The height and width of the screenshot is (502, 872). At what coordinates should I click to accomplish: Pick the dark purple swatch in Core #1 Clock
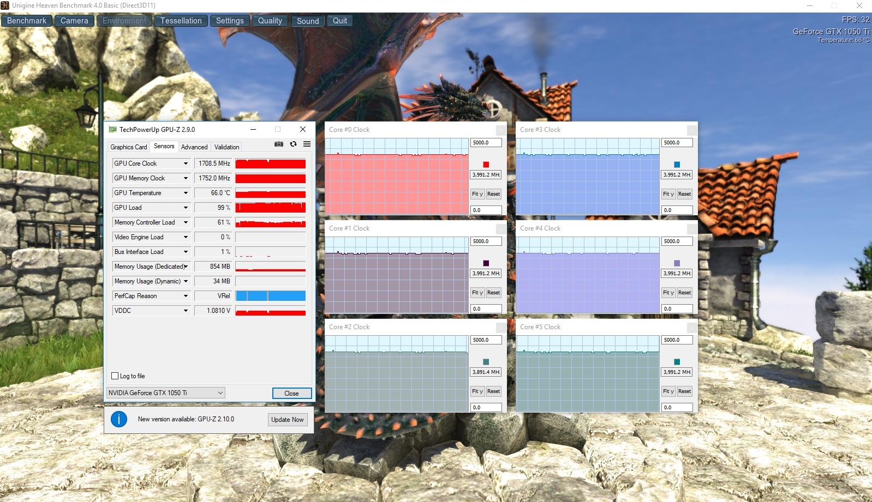point(486,263)
